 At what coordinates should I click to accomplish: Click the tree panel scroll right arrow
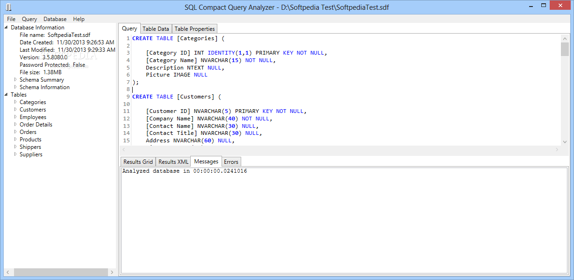click(112, 272)
